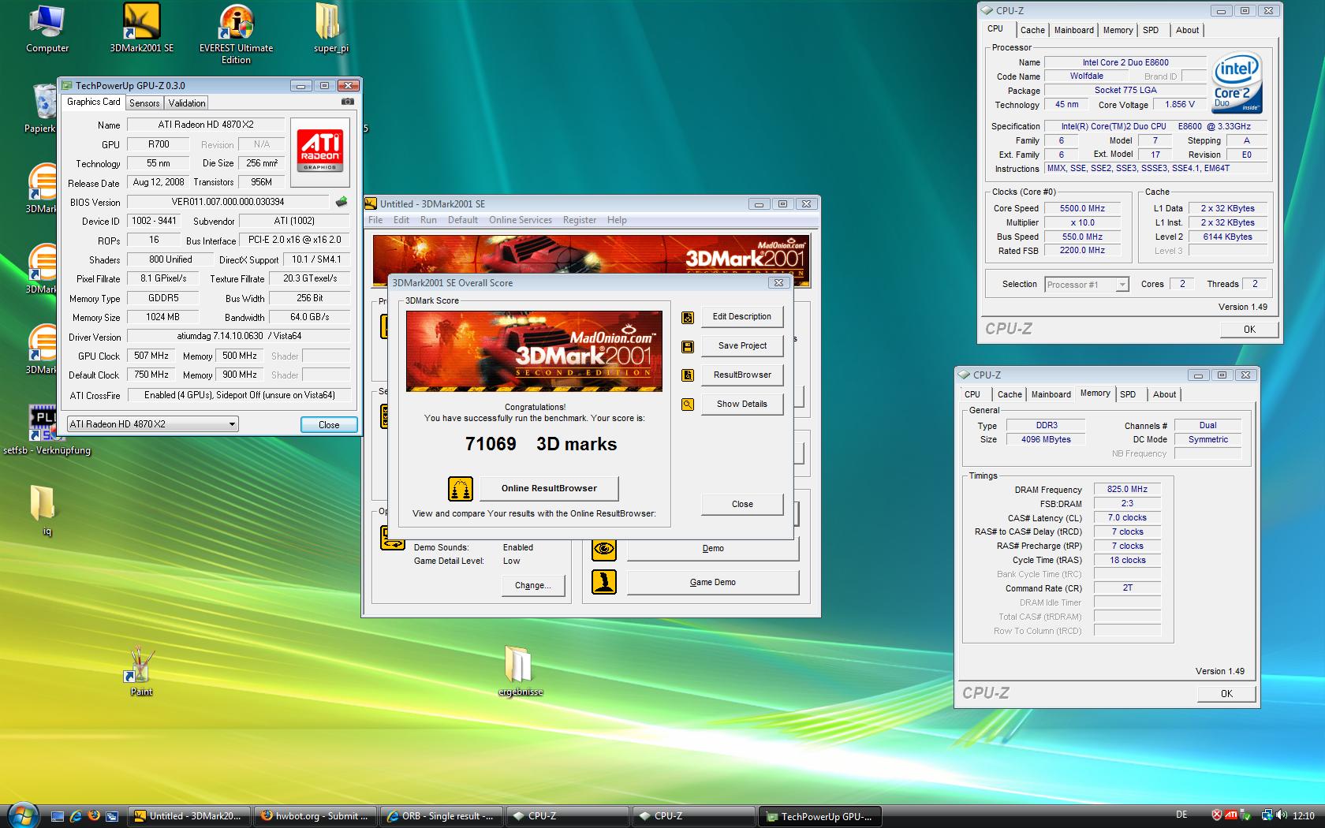Screen dimensions: 1325x828
Task: Open the SPD tab in the top CPU-Z window
Action: [x=1151, y=30]
